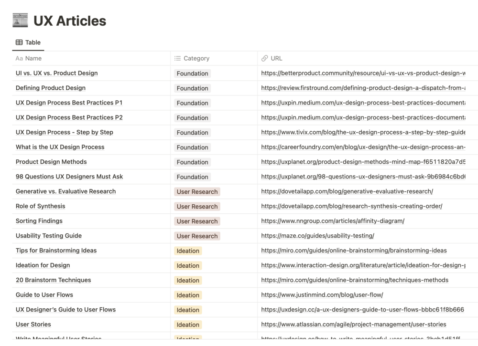The image size is (478, 346).
Task: Open the 'Role of Synthesis' entry
Action: point(41,206)
